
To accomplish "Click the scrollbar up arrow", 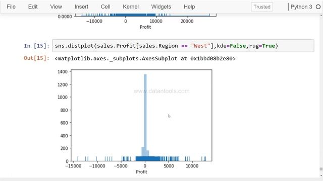I will 321,16.
